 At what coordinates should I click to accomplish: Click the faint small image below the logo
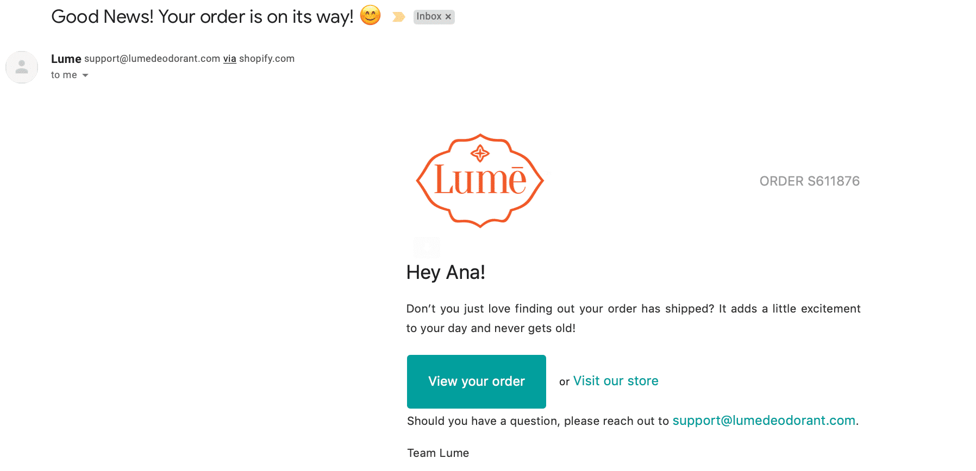tap(427, 247)
